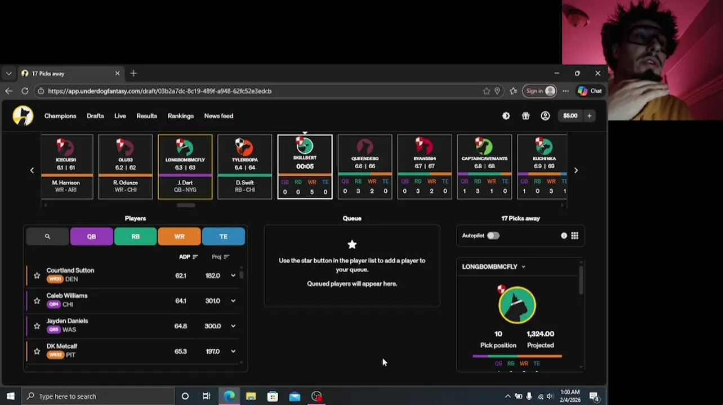Open the Drafts nav item
The width and height of the screenshot is (723, 405).
pyautogui.click(x=95, y=116)
